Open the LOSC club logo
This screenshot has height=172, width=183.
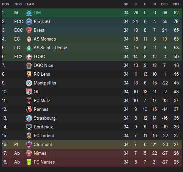pos(29,57)
